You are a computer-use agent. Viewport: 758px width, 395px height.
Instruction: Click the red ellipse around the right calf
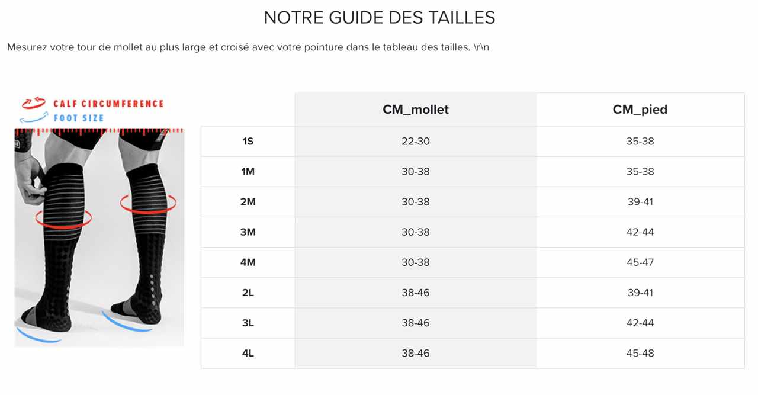click(x=148, y=204)
